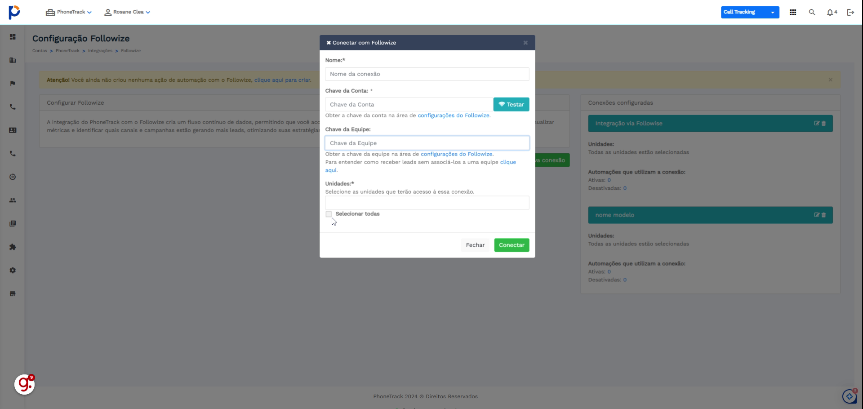The image size is (863, 409).
Task: Click the Unidades selection field
Action: [x=427, y=203]
